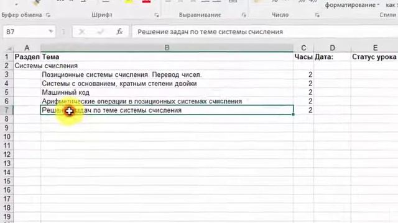
Task: Open Insert Function via the fx icon
Action: (119, 32)
